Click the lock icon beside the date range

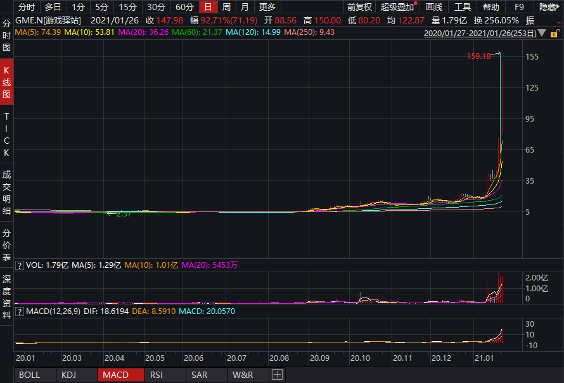[x=556, y=32]
